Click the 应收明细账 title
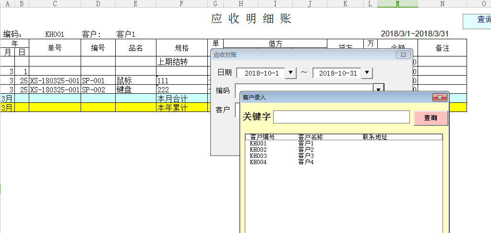The height and width of the screenshot is (233, 491). click(x=251, y=19)
